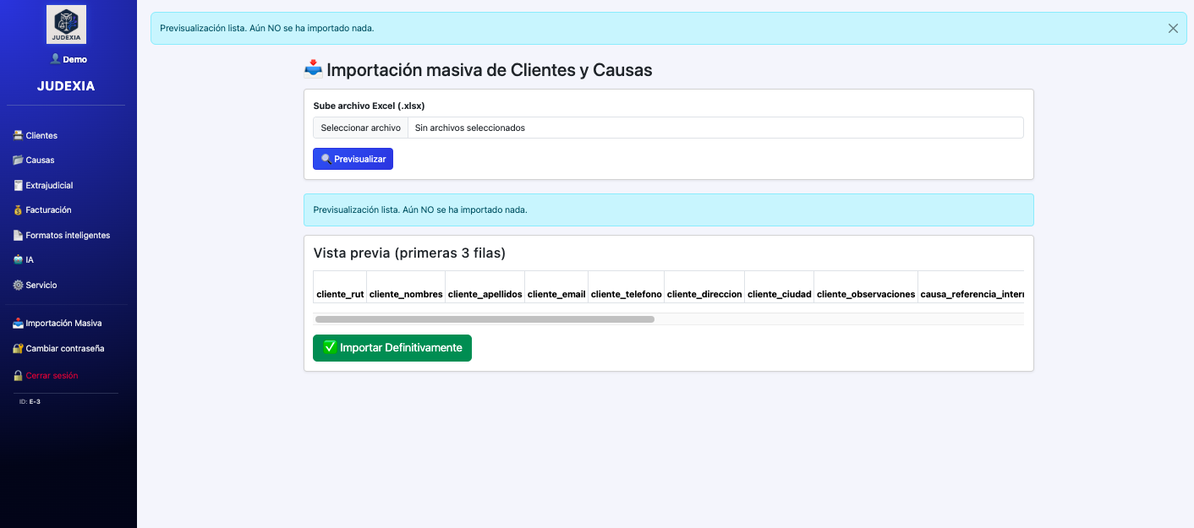1194x528 pixels.
Task: Dismiss the top preview alert banner
Action: 1173,28
